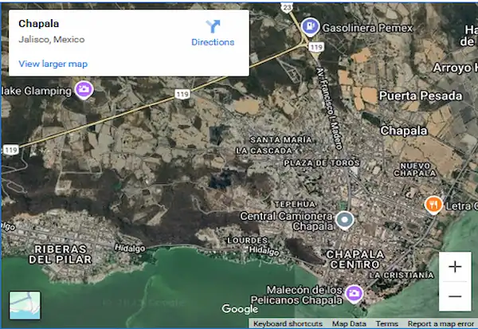Click the PLAZA DE TOROS label
The image size is (478, 329).
pos(322,163)
